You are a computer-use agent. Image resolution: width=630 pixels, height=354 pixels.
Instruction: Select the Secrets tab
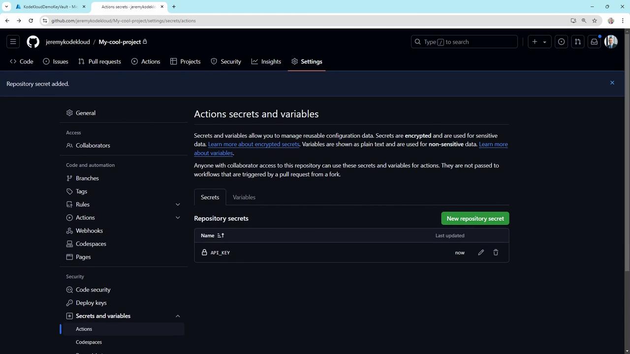(x=210, y=197)
